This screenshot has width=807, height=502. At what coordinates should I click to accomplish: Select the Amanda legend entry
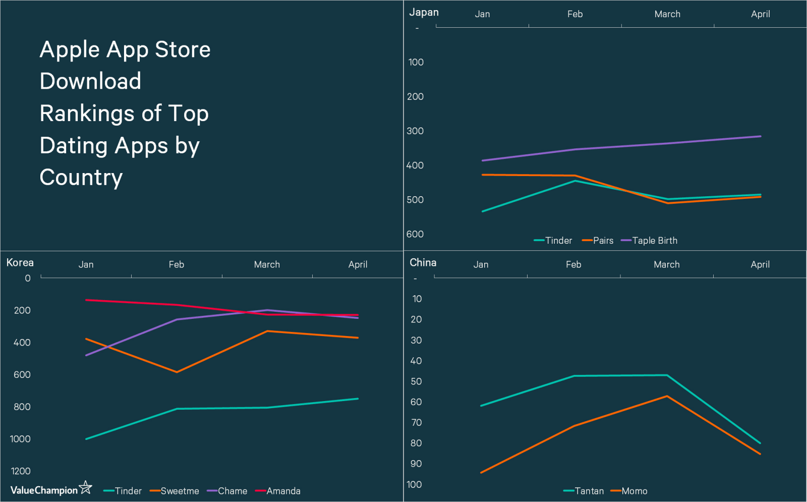pos(278,491)
